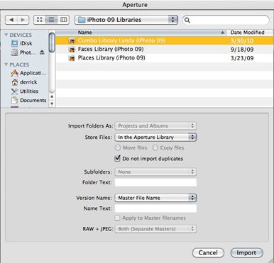Open Documents in the sidebar
The width and height of the screenshot is (274, 263).
(x=28, y=100)
